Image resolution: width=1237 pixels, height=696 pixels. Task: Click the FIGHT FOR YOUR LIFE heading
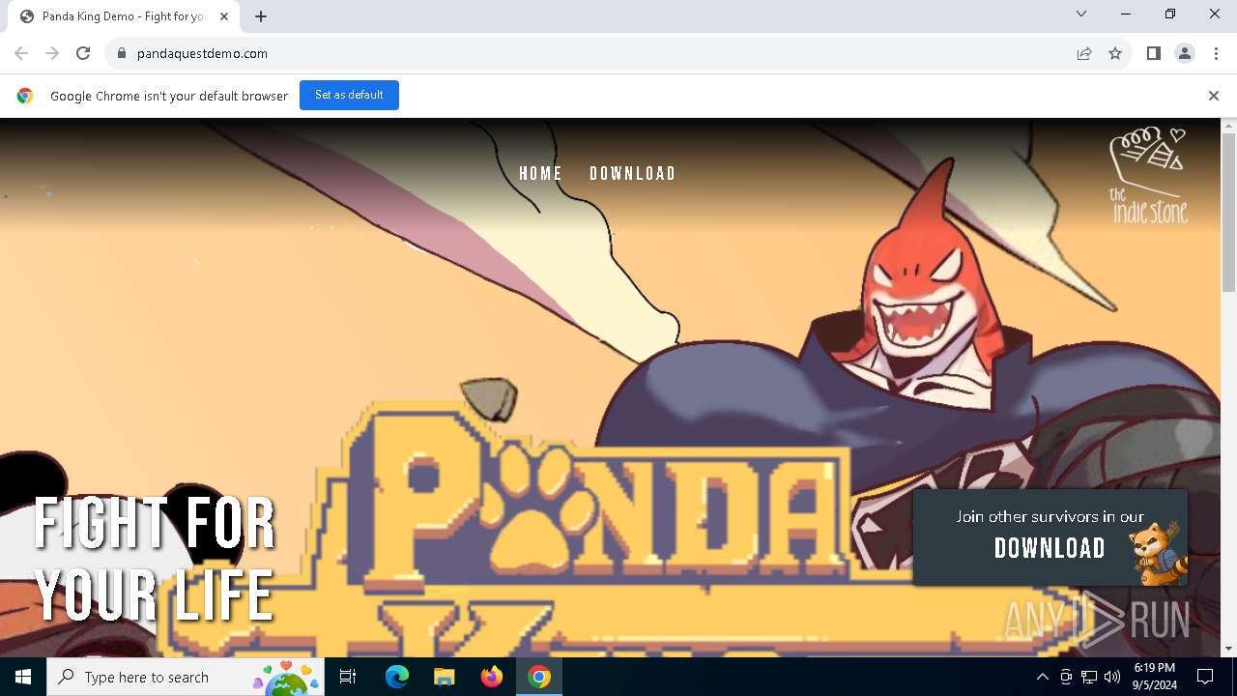[155, 559]
